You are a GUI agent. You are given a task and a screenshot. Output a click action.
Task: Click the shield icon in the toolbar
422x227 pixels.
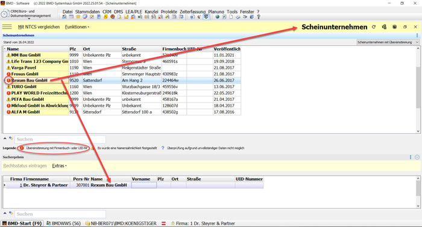pos(206,17)
